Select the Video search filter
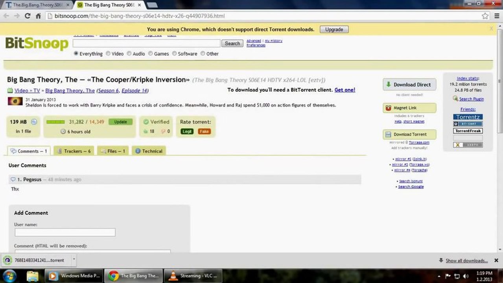 click(108, 53)
